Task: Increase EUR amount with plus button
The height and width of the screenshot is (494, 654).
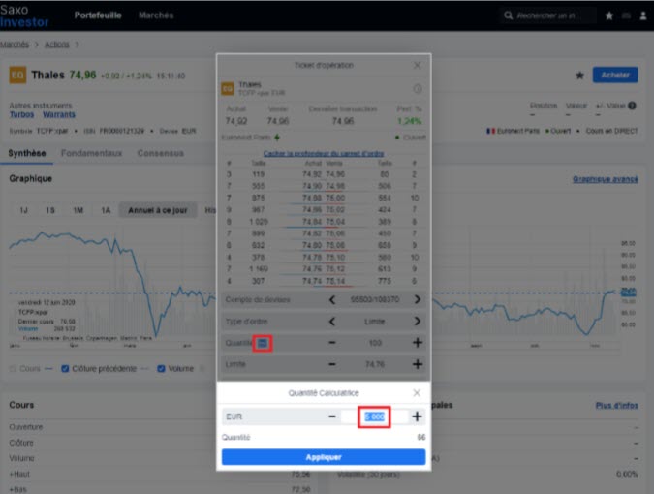Action: click(417, 417)
